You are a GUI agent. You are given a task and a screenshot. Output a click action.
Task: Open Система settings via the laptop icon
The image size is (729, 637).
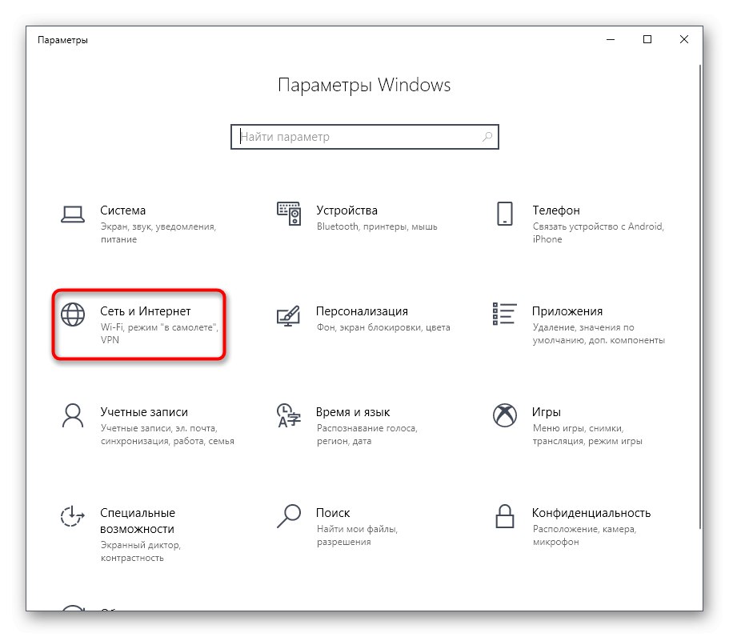(72, 214)
